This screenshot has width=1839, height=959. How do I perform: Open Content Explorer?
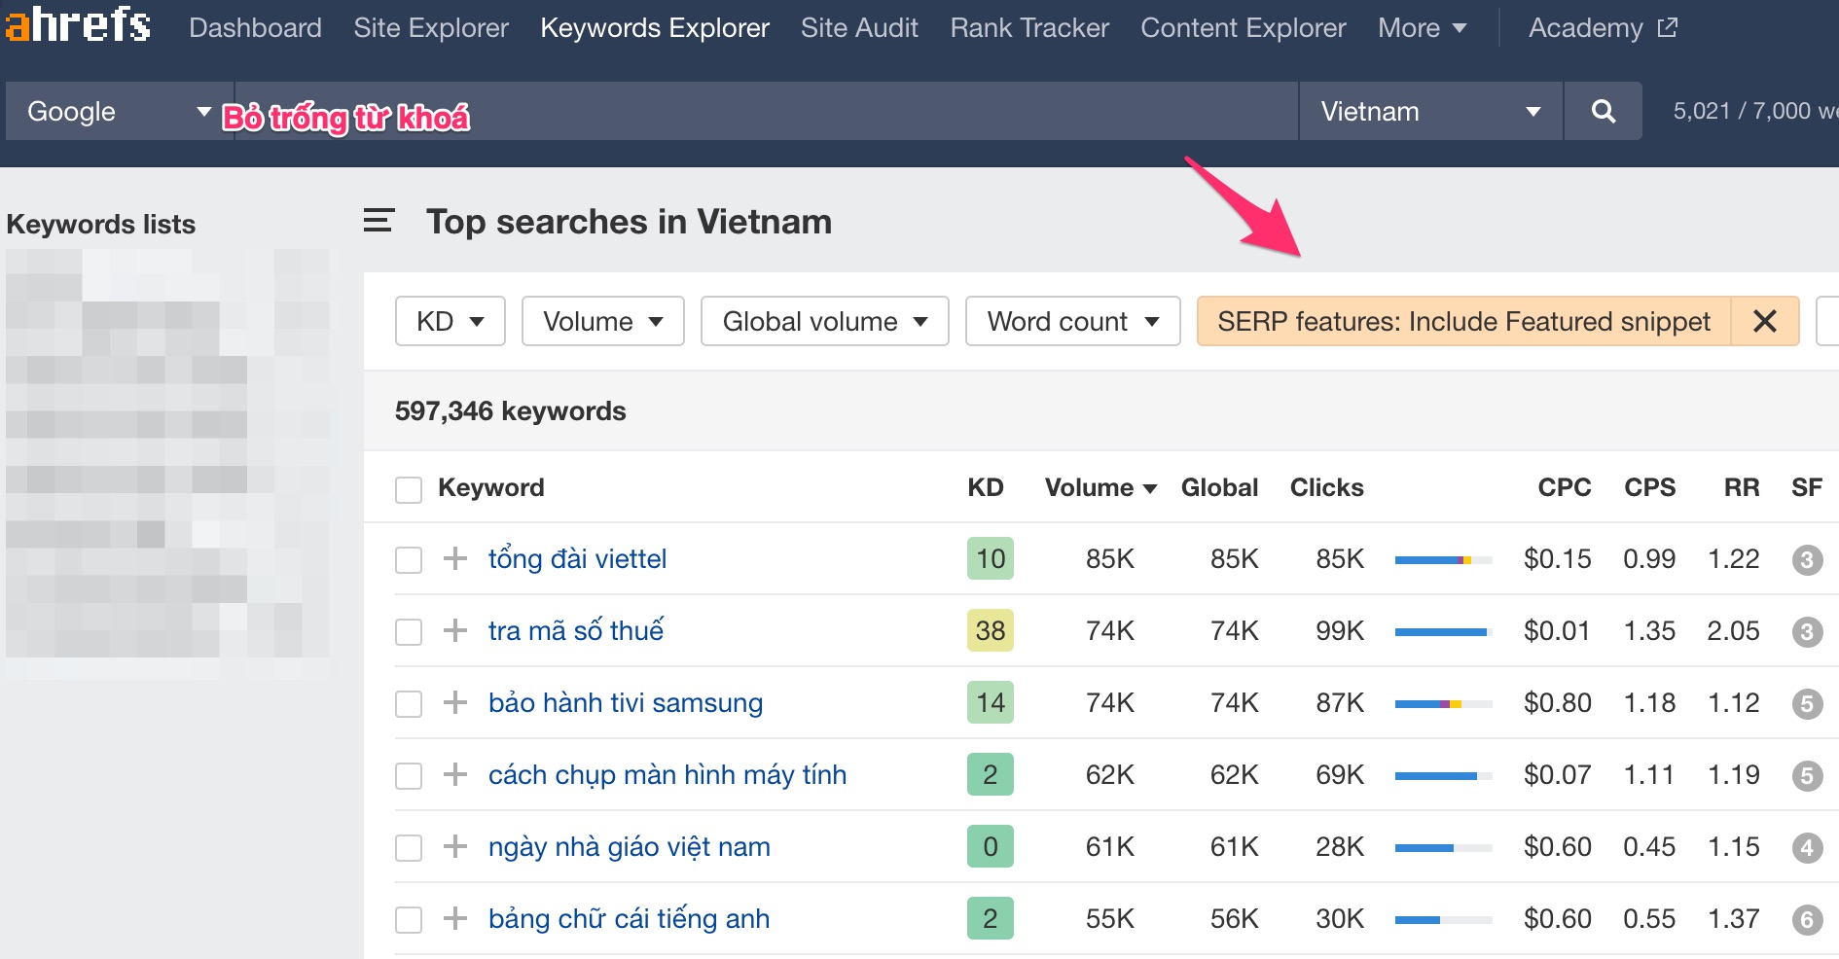[x=1244, y=27]
